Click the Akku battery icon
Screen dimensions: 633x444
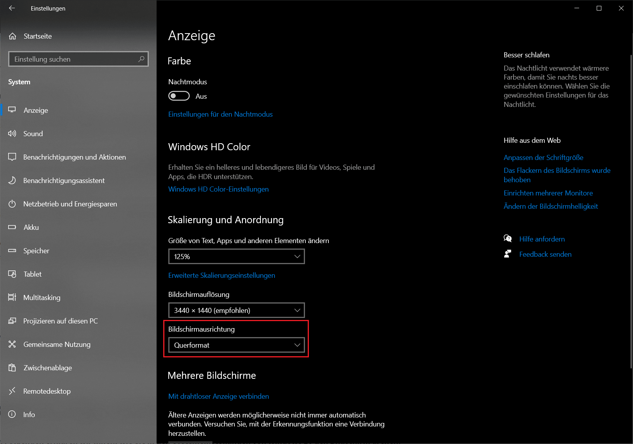coord(12,227)
